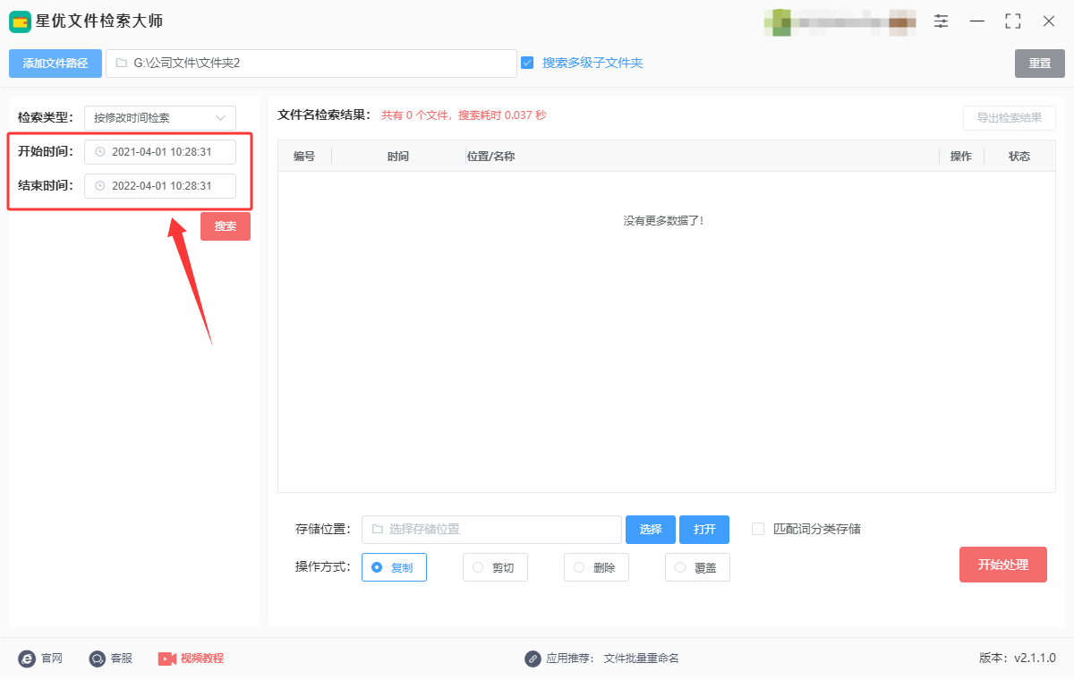Open the 官网 website icon
The height and width of the screenshot is (680, 1074).
point(27,659)
